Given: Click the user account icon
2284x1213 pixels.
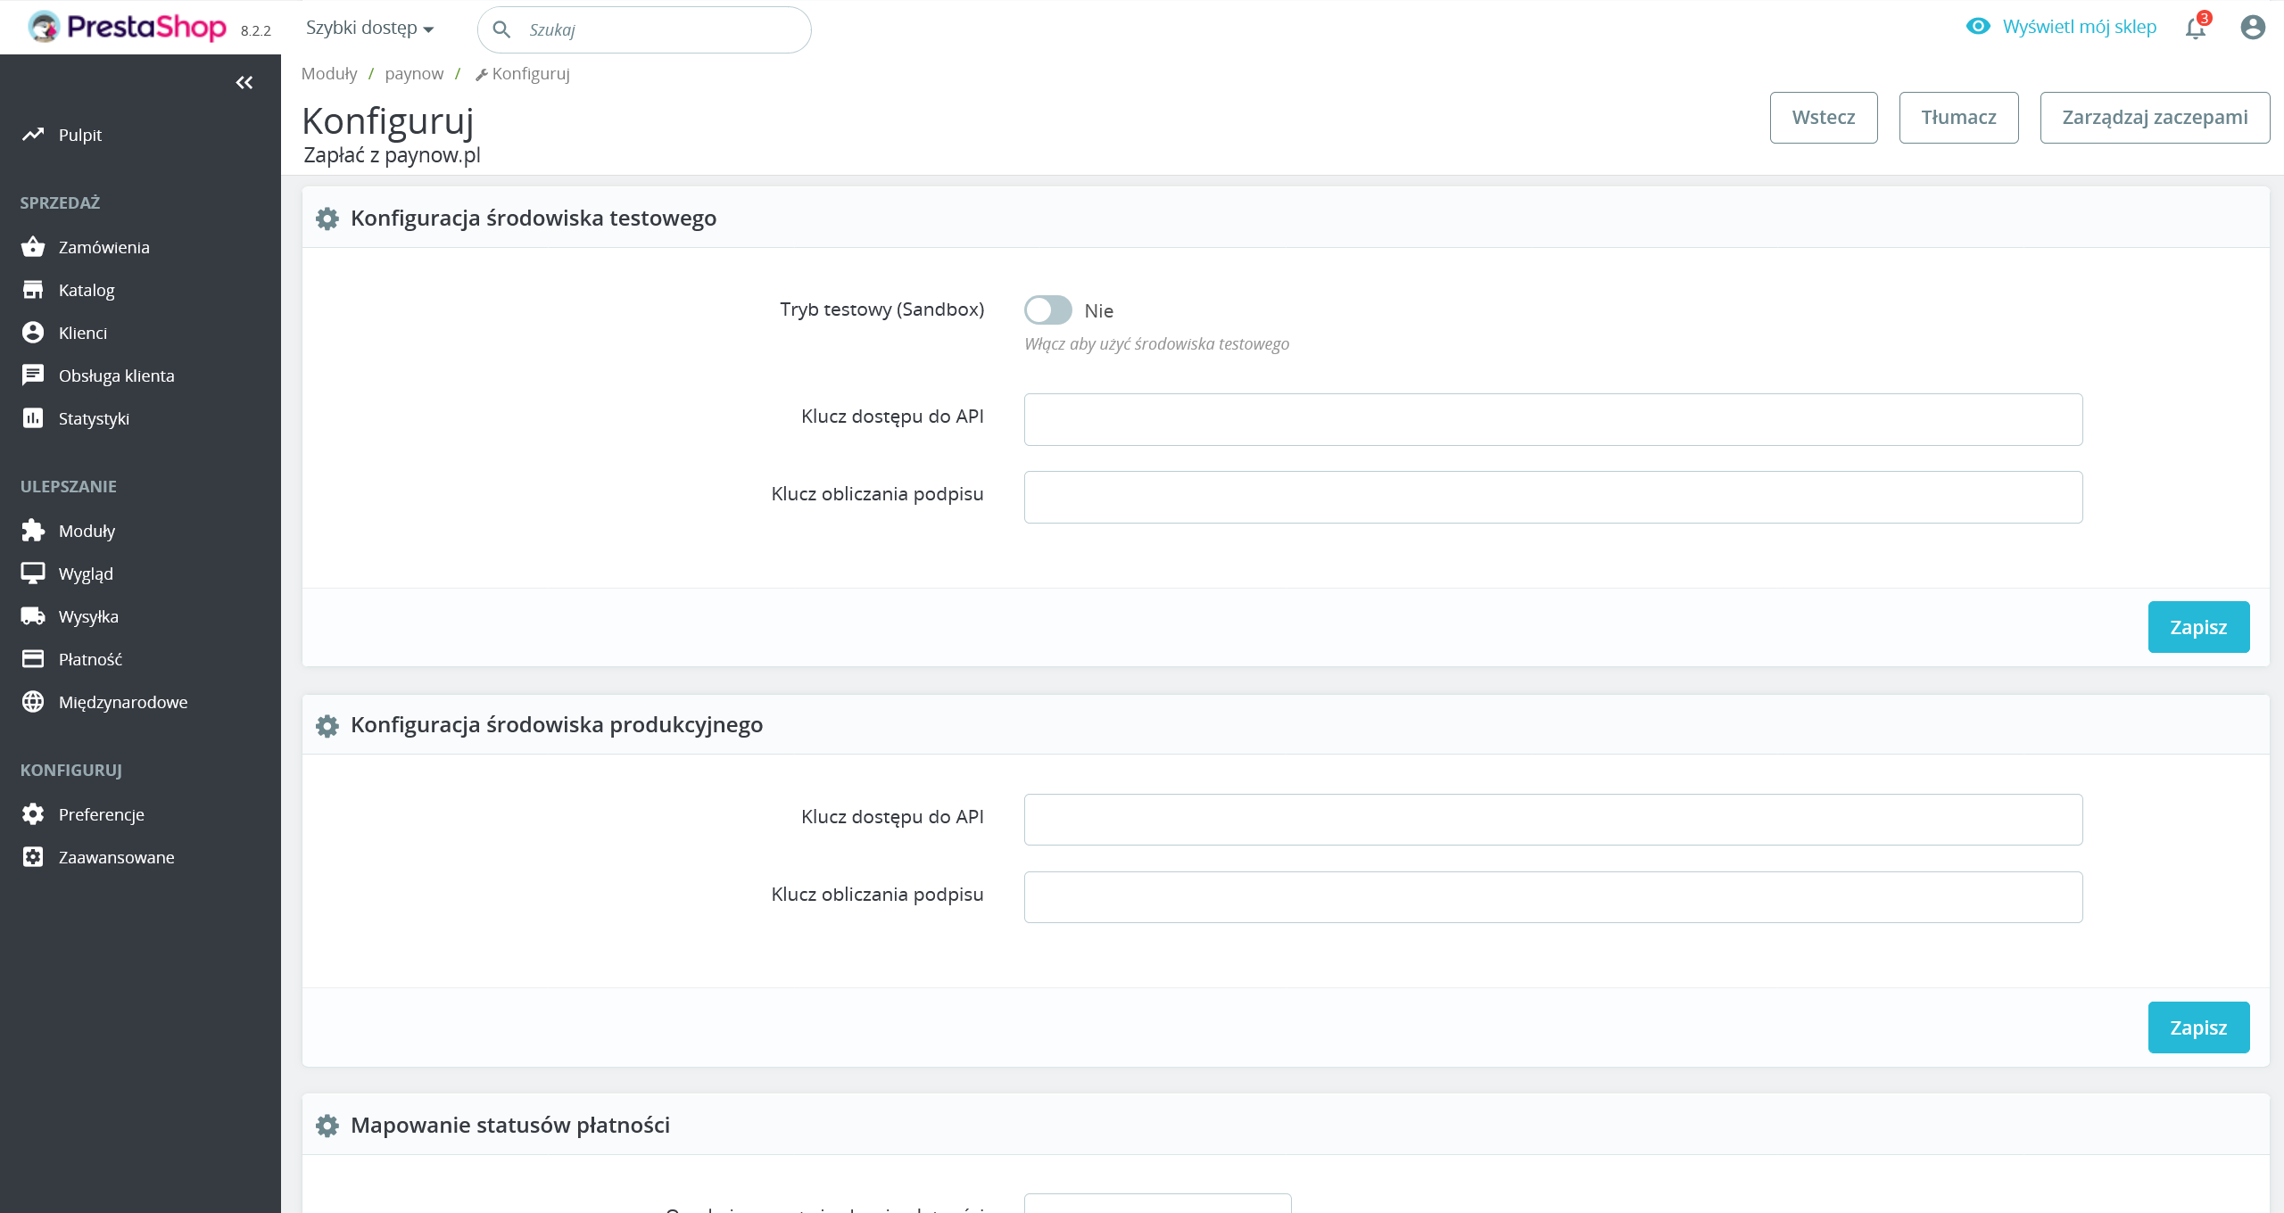Looking at the screenshot, I should tap(2252, 28).
